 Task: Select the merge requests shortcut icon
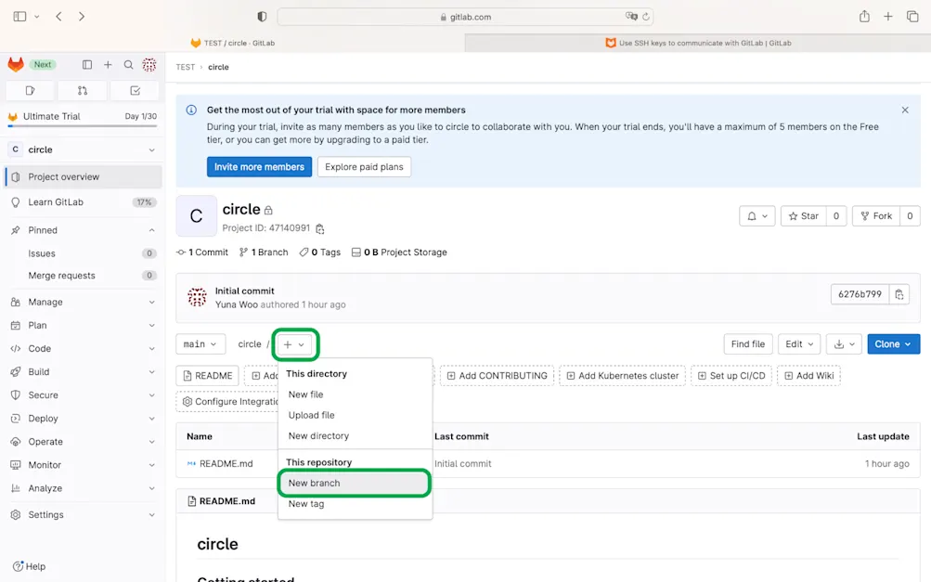click(x=82, y=90)
